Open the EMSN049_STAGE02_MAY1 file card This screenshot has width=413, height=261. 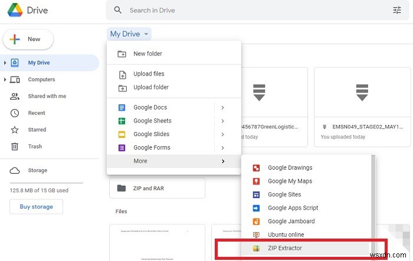362,107
